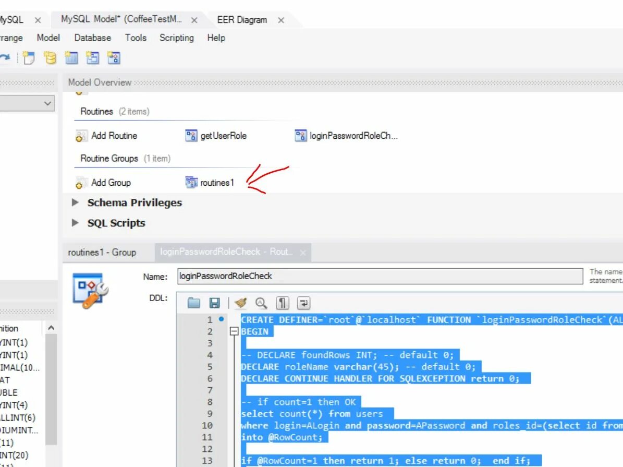Click line 11 into @RowCount code
623x467 pixels.
(282, 437)
